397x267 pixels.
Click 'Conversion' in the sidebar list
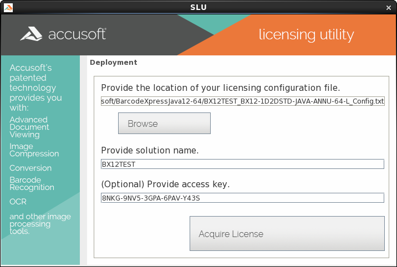pyautogui.click(x=30, y=168)
